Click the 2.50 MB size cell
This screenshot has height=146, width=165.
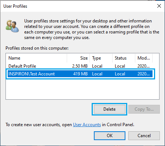pos(80,66)
